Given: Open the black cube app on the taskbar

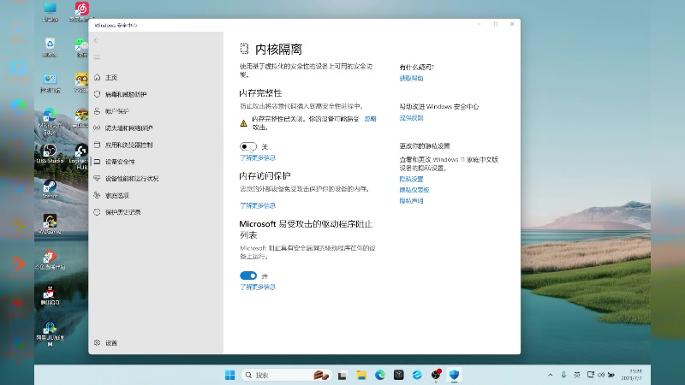Looking at the screenshot, I should click(398, 375).
